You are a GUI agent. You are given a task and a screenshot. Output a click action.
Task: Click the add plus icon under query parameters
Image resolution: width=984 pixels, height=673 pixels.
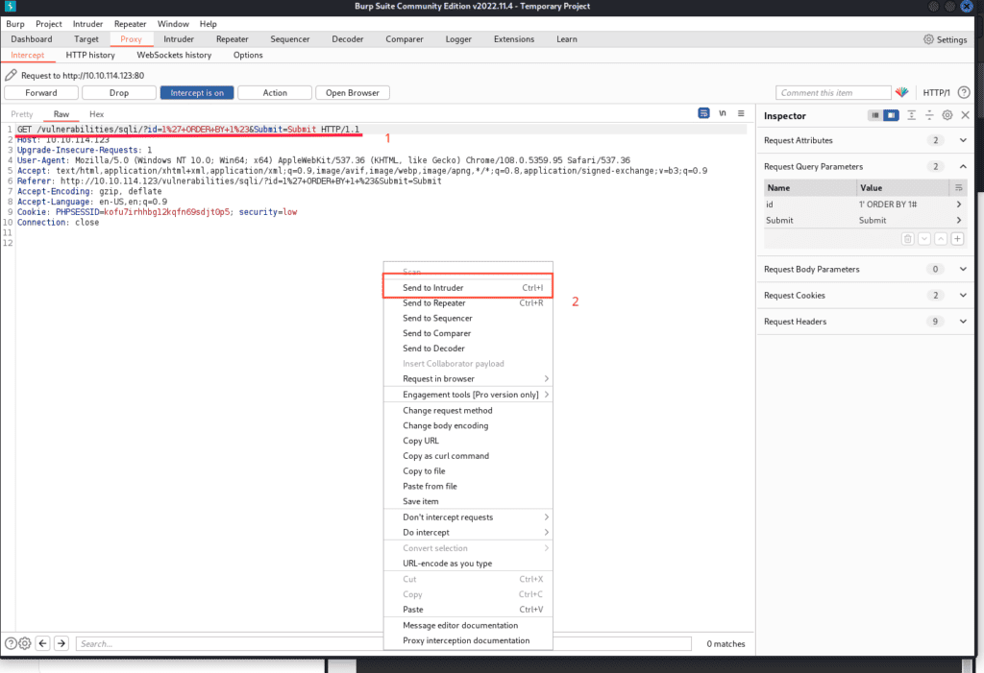pos(958,238)
